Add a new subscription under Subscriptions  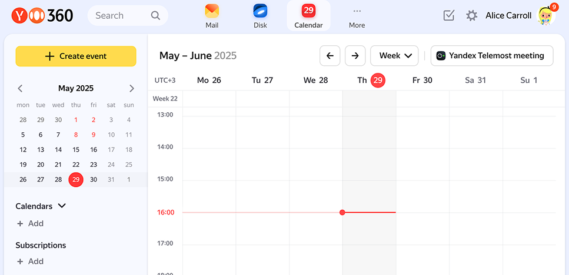[30, 261]
